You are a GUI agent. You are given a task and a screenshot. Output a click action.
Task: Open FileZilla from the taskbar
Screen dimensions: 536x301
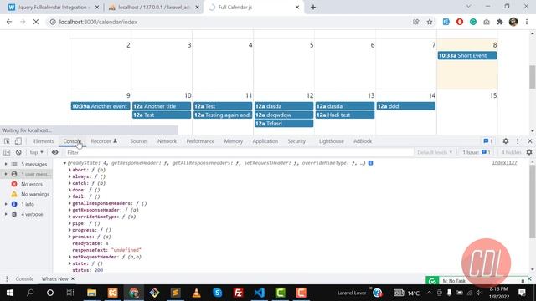[x=238, y=293]
